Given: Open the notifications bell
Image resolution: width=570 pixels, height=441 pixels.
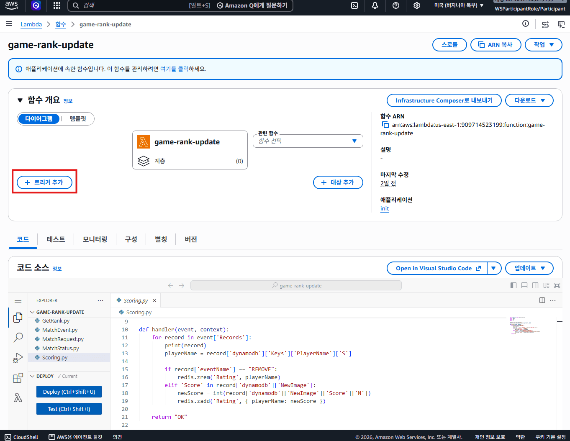Looking at the screenshot, I should [x=375, y=5].
